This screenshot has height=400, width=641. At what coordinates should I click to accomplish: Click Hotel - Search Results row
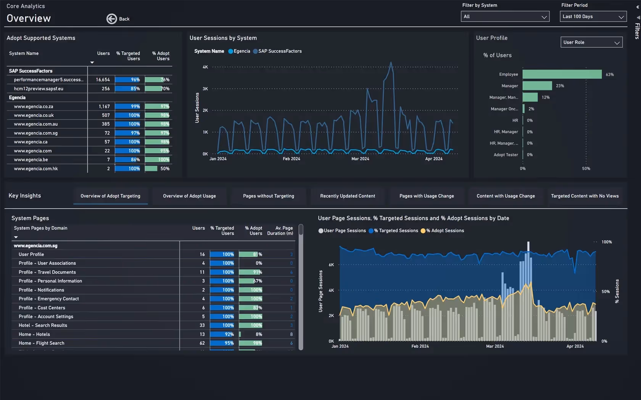pos(154,325)
